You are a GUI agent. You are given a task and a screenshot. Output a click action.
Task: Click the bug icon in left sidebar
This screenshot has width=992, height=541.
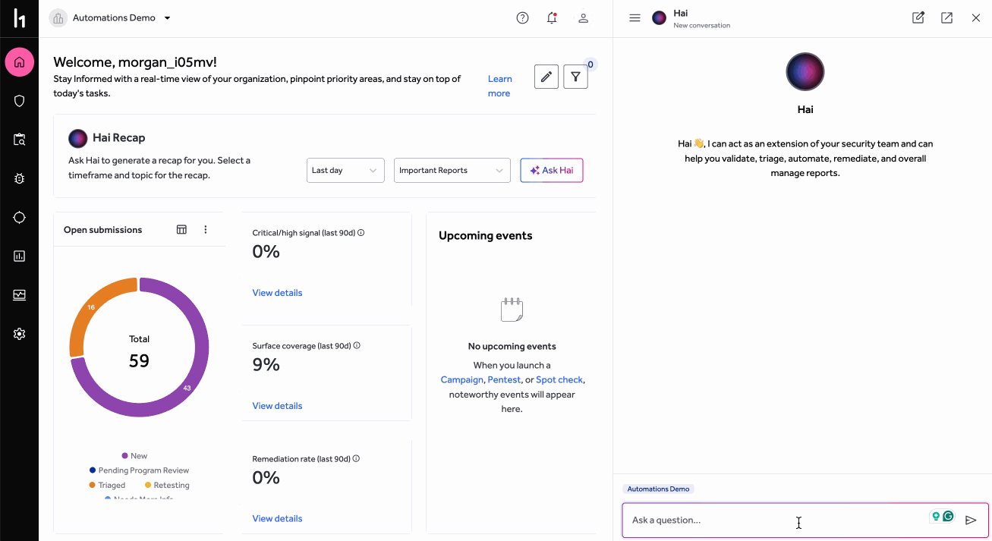[20, 178]
